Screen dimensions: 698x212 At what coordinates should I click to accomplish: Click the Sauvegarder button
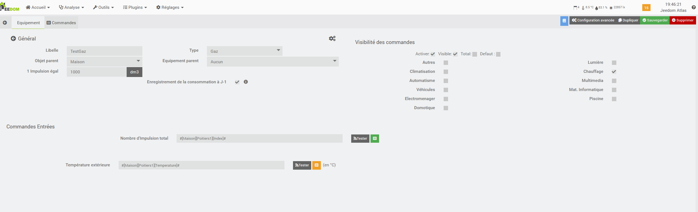(x=655, y=20)
